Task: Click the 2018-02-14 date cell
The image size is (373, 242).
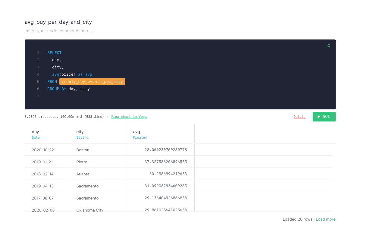Action: click(x=47, y=174)
